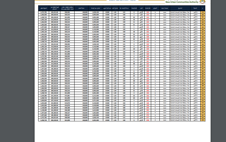
Task: Click distinction factor 1.06 in row 182
Action: (x=115, y=20)
